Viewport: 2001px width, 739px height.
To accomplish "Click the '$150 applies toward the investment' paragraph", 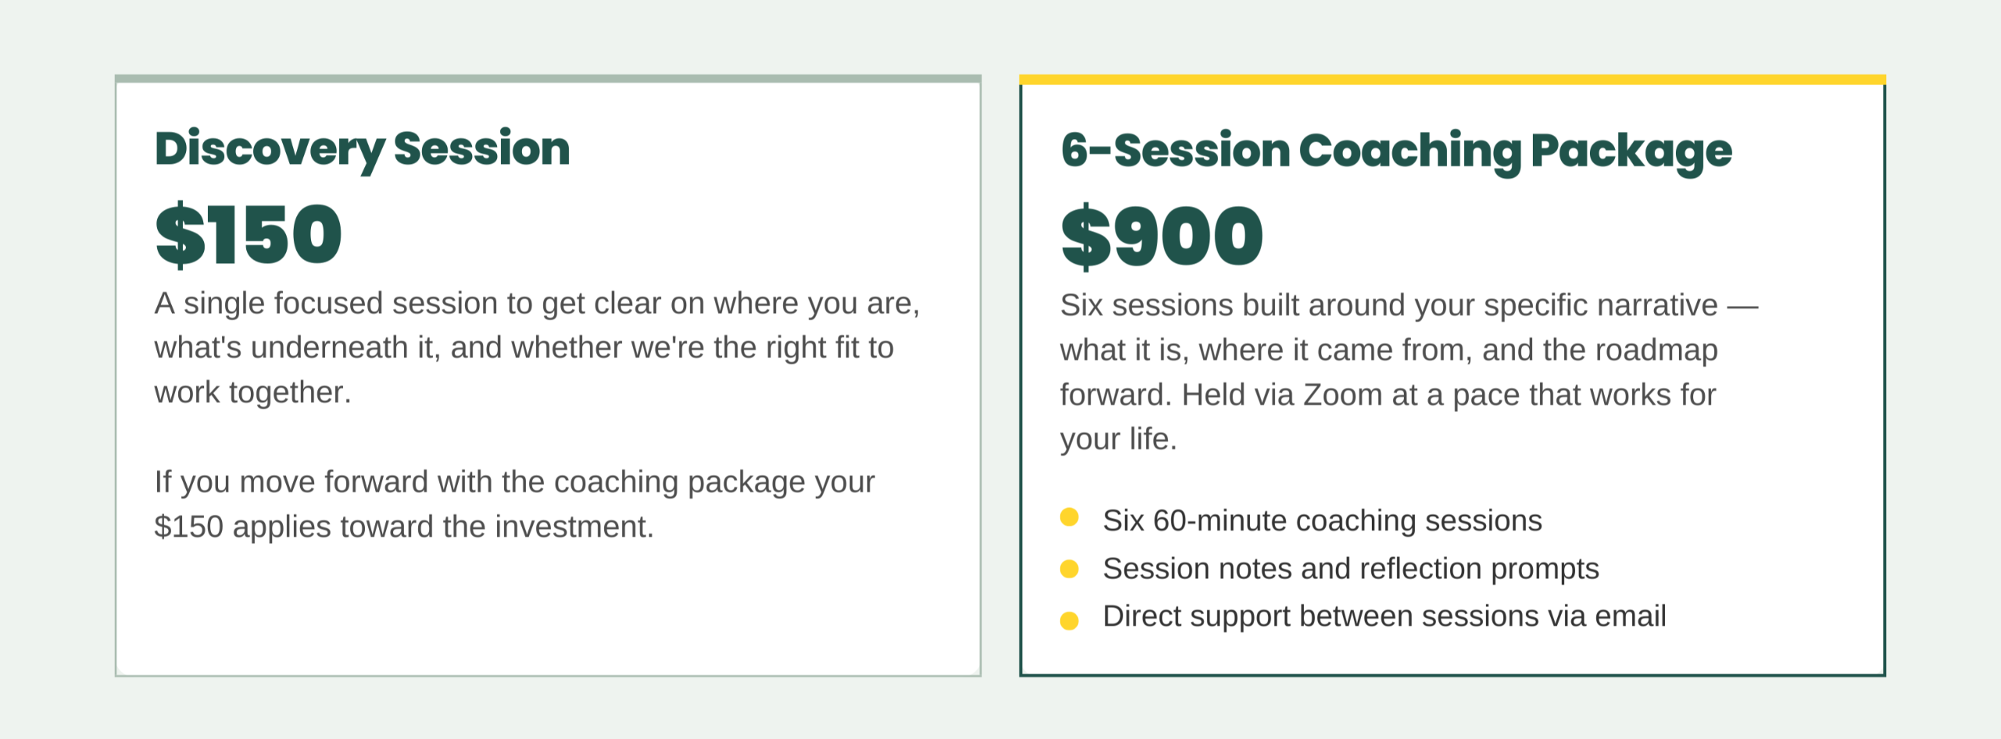I will 514,505.
